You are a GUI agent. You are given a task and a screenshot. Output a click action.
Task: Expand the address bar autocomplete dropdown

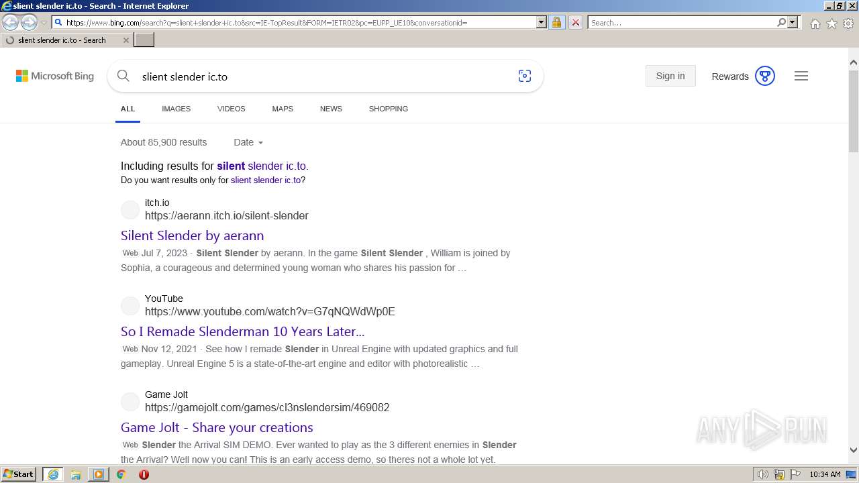click(542, 22)
